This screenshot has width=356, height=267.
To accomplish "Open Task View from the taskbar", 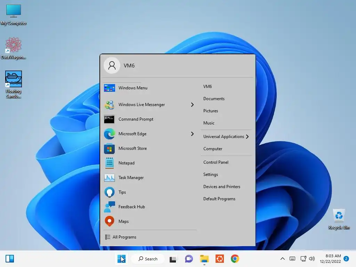I will [x=173, y=259].
